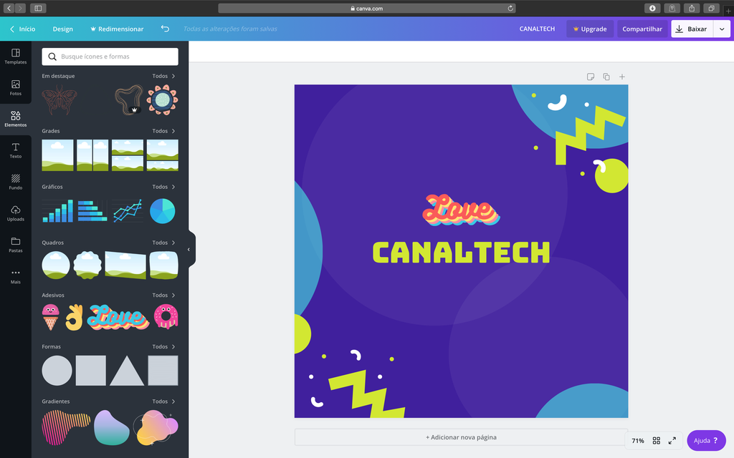Click Adicionar nova página
Image resolution: width=734 pixels, height=458 pixels.
click(x=461, y=437)
